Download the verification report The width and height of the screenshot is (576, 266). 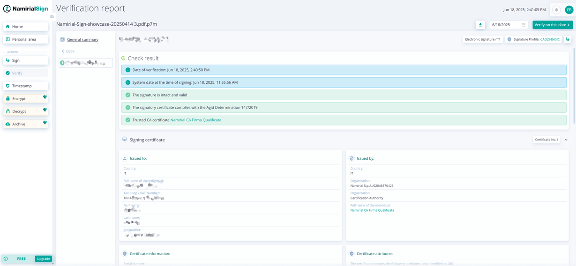pos(480,25)
